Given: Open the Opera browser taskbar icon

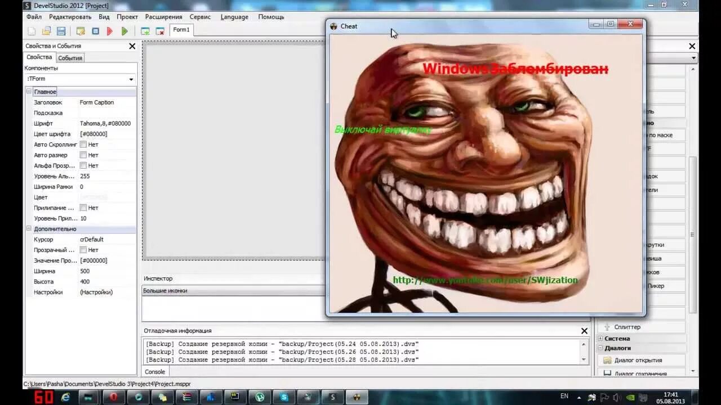Looking at the screenshot, I should click(x=113, y=397).
